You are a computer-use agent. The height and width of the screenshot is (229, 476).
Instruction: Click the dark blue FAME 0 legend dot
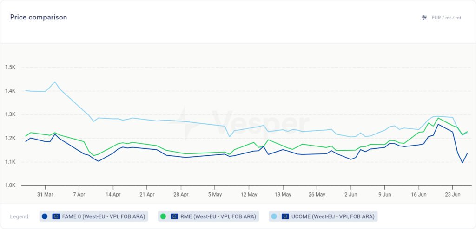pyautogui.click(x=45, y=216)
